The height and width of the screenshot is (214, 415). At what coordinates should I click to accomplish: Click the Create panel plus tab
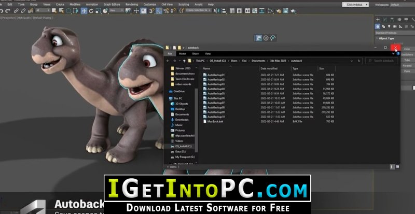click(x=378, y=20)
